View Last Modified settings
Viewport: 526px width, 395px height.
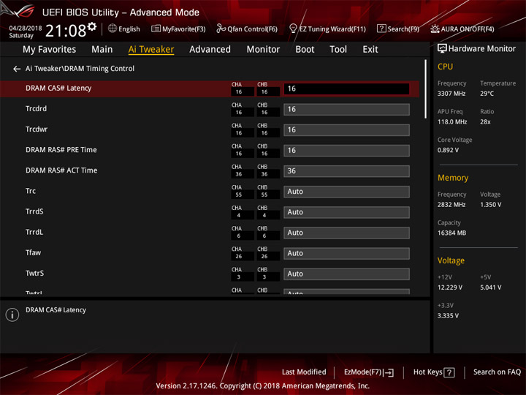tap(304, 372)
